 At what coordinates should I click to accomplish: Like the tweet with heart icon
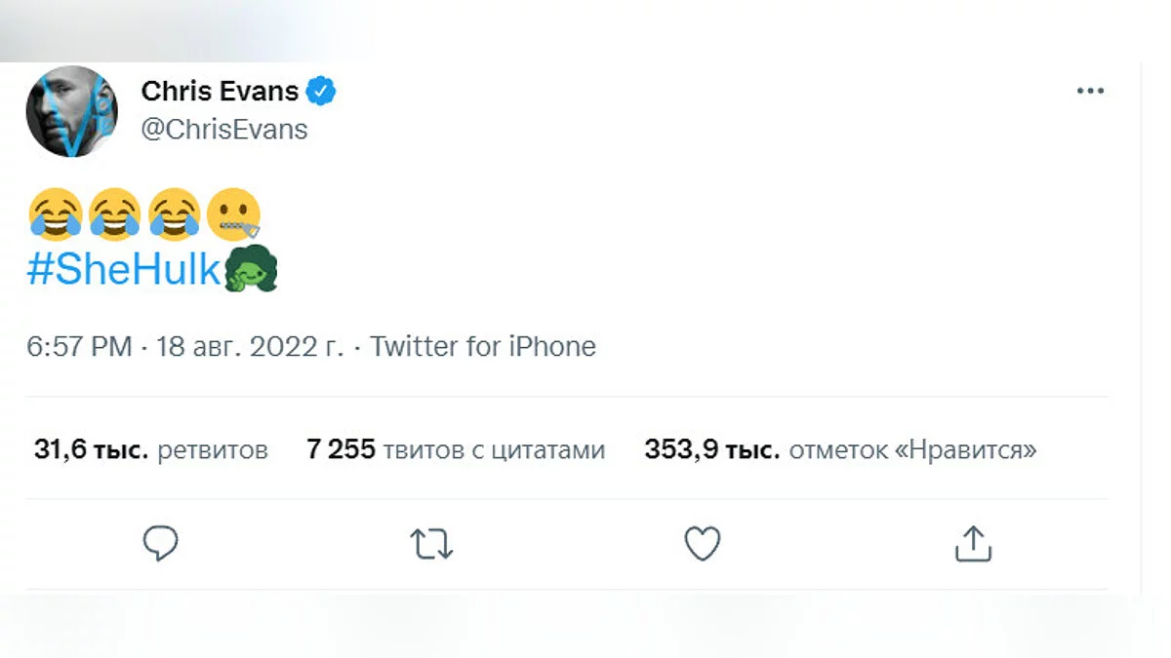[x=702, y=544]
